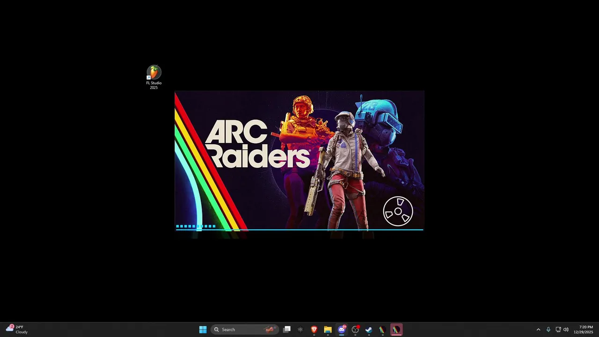This screenshot has width=599, height=337.
Task: Open the volume speaker tray icon
Action: [x=566, y=330]
